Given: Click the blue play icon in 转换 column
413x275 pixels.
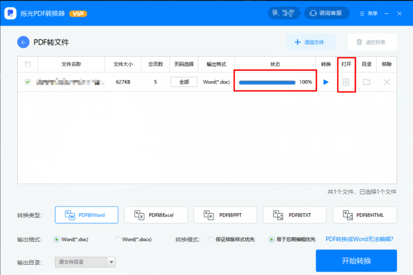Looking at the screenshot, I should point(326,82).
